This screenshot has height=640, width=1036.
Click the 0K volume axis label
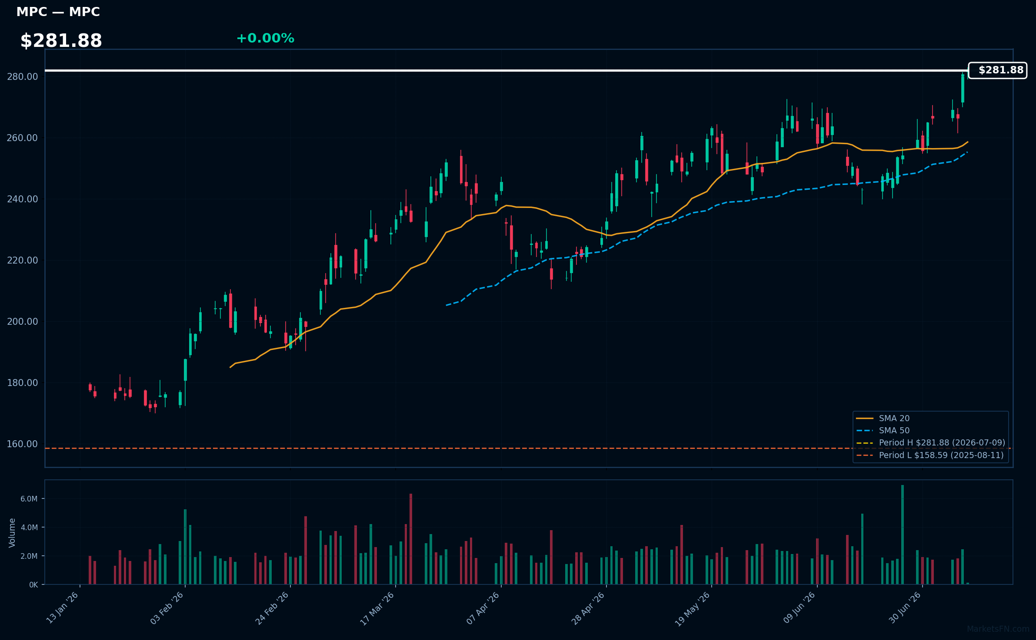[33, 585]
